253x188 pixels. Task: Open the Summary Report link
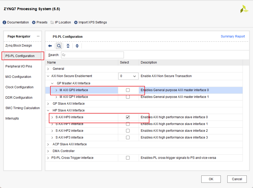(233, 36)
